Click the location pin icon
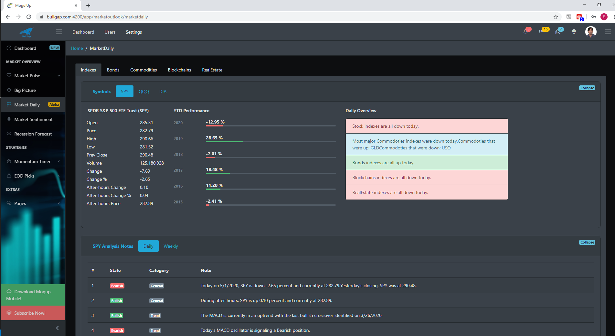Image resolution: width=615 pixels, height=336 pixels. click(574, 32)
